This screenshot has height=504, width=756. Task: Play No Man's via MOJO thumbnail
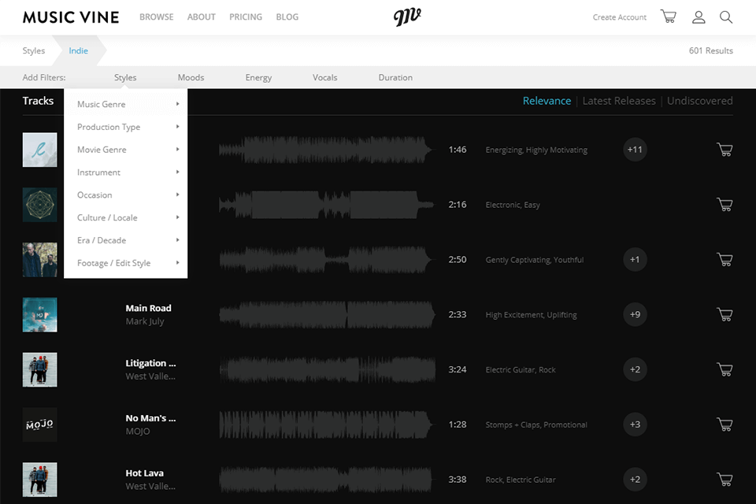[x=39, y=424]
